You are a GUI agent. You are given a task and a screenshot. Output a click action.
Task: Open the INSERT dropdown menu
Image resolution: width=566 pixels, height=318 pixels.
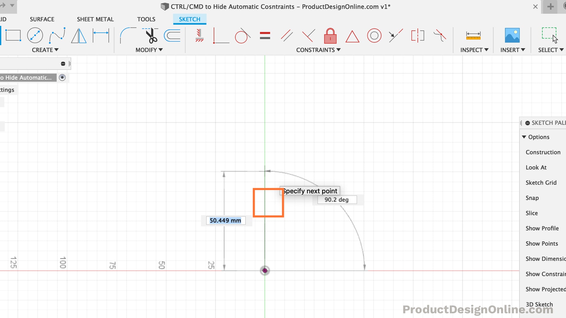pyautogui.click(x=513, y=50)
